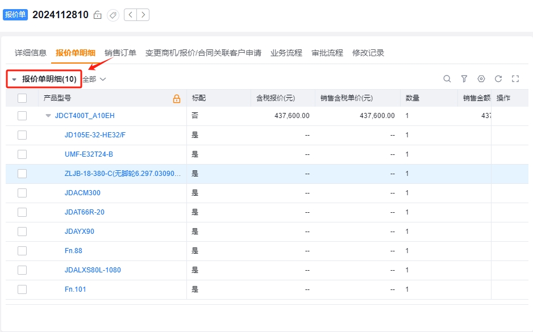Check the ZLJB-18-380-C row checkbox

tap(22, 174)
